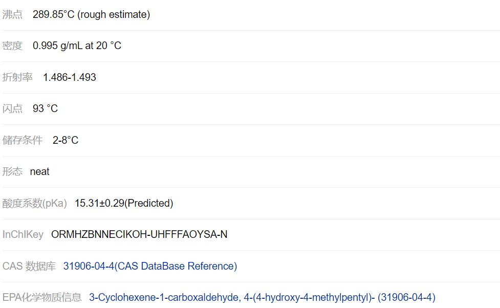The image size is (500, 308).
Task: Click the 形态 label
Action: tap(13, 171)
